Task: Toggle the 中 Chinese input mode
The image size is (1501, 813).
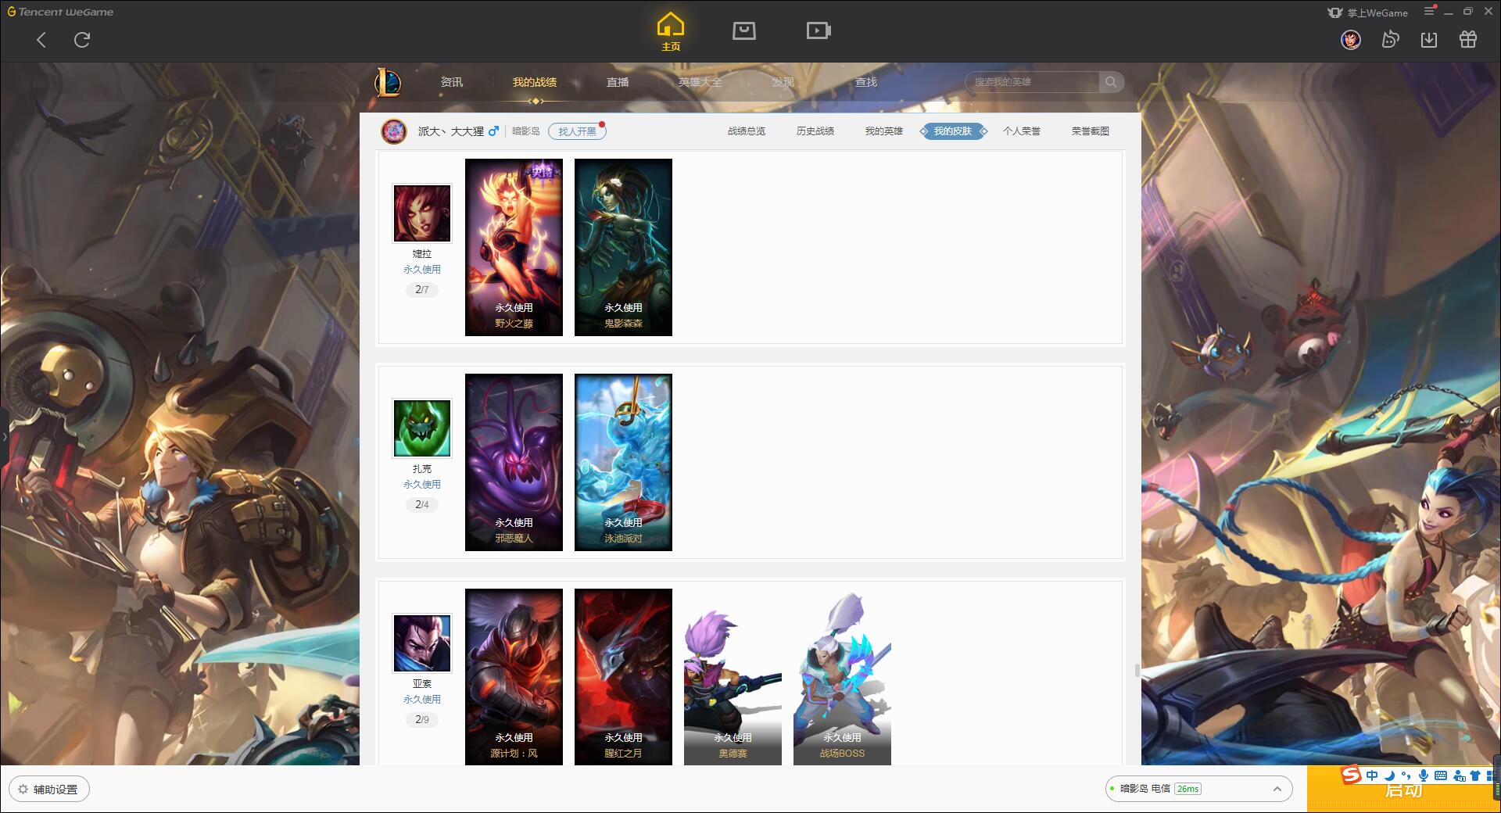Action: [1372, 775]
